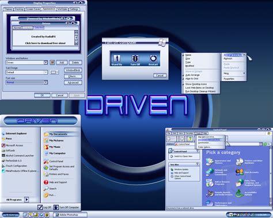Open Accessibility Options category icon

240,193
